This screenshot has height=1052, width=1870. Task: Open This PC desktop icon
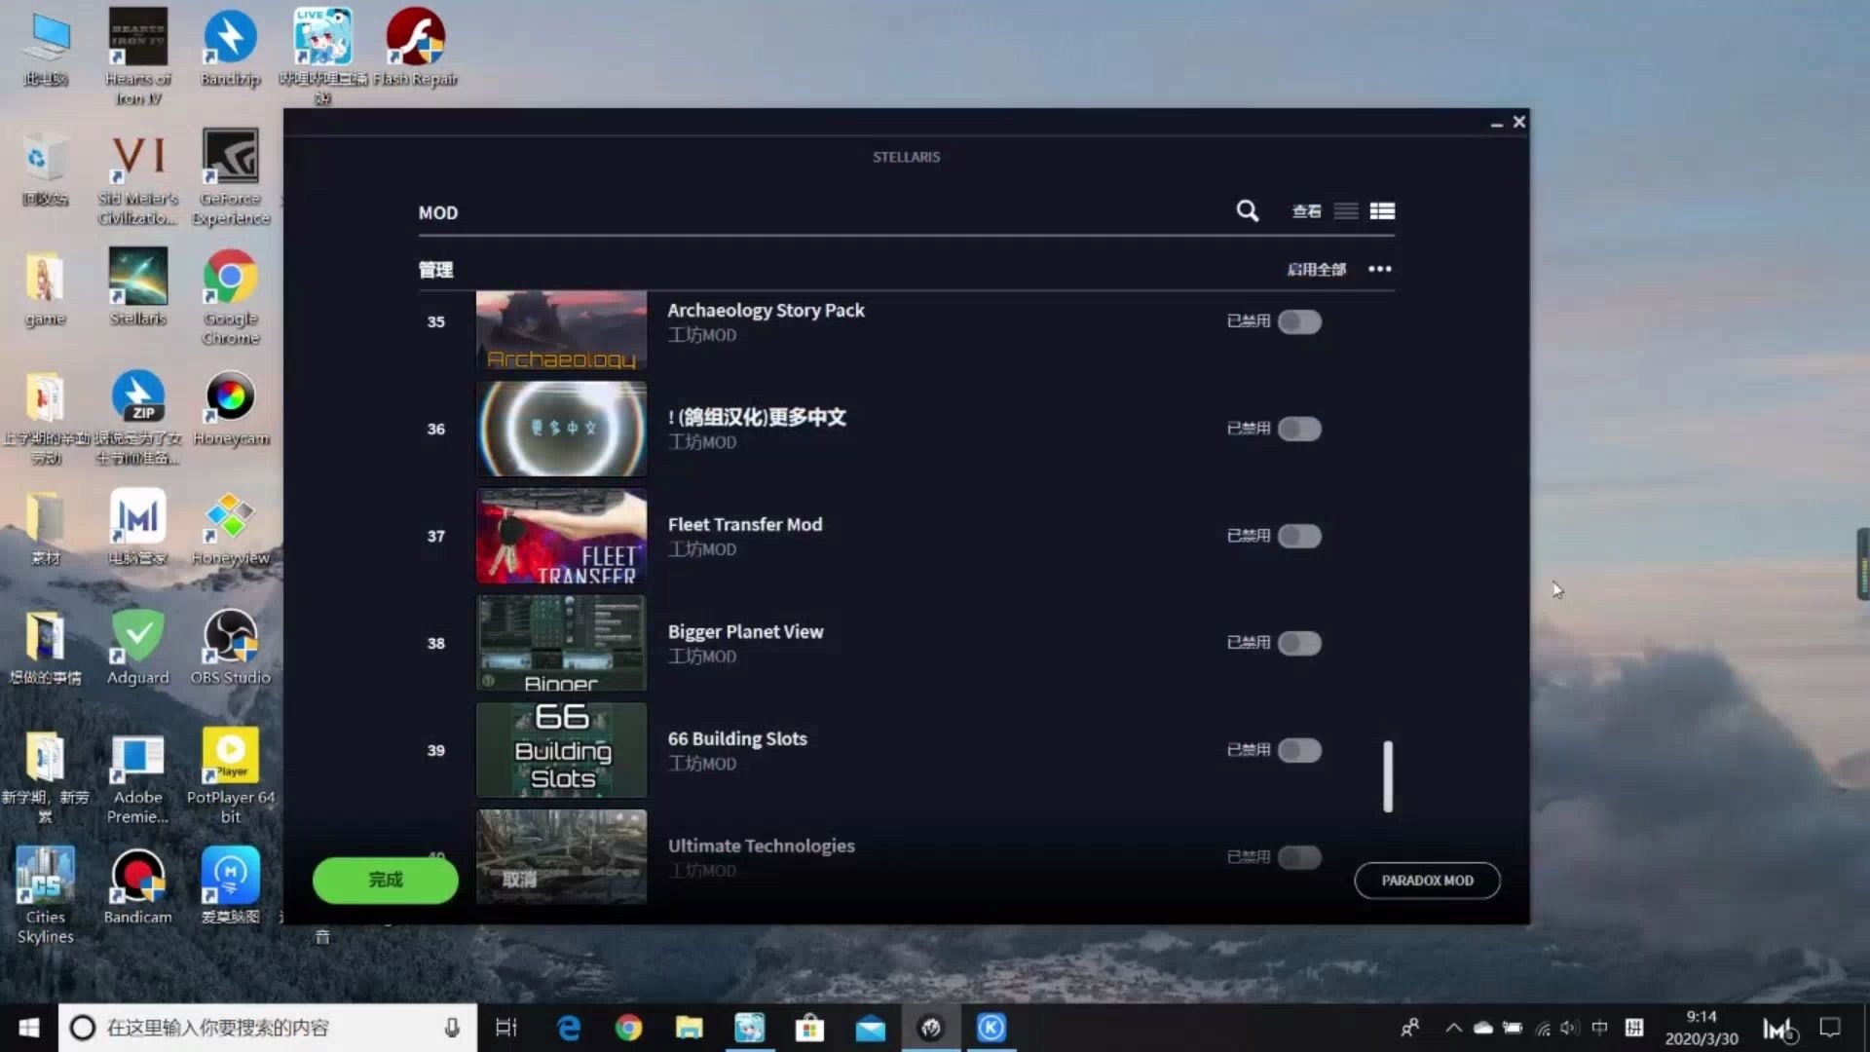(45, 48)
